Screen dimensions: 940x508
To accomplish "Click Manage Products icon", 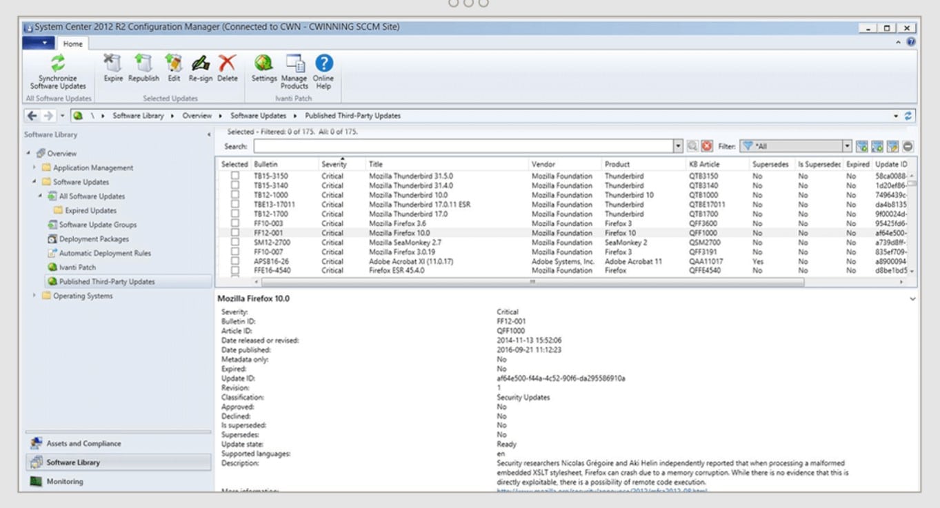I will pos(294,63).
